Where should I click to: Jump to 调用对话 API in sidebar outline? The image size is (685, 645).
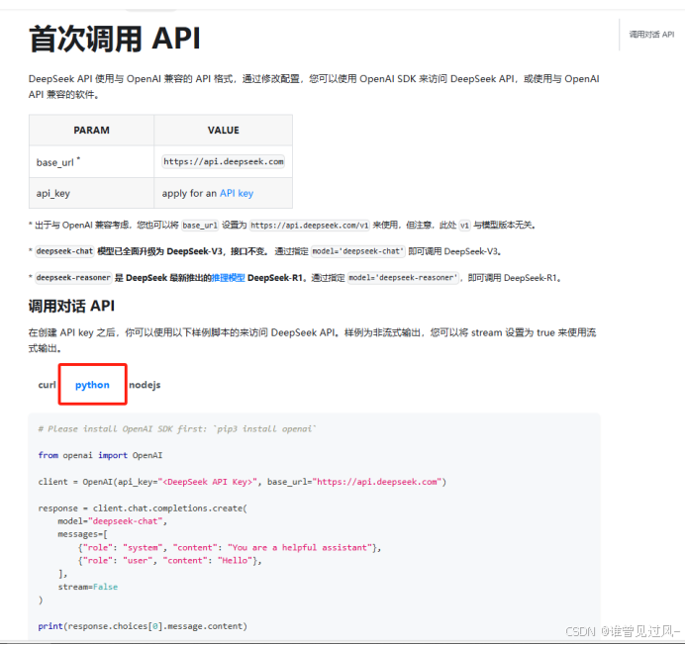coord(651,35)
